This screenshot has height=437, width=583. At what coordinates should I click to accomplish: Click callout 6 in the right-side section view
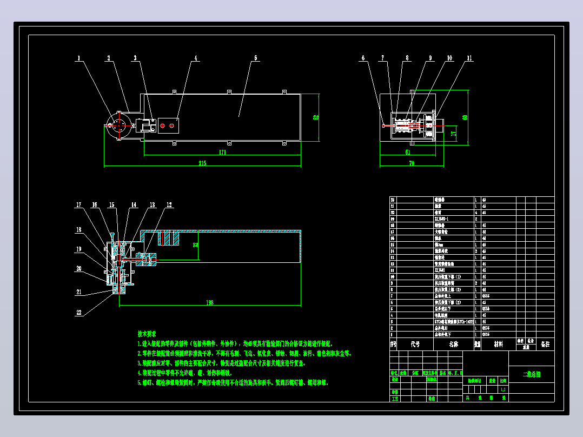click(x=363, y=58)
